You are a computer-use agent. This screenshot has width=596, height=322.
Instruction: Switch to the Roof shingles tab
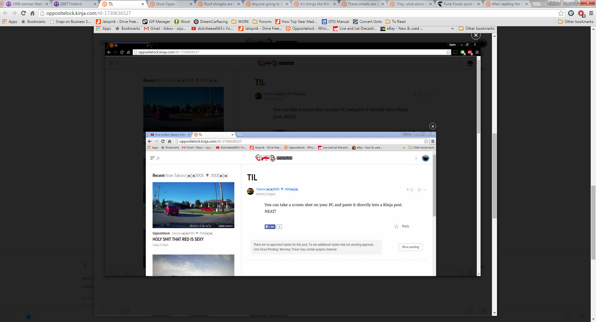[x=218, y=4]
